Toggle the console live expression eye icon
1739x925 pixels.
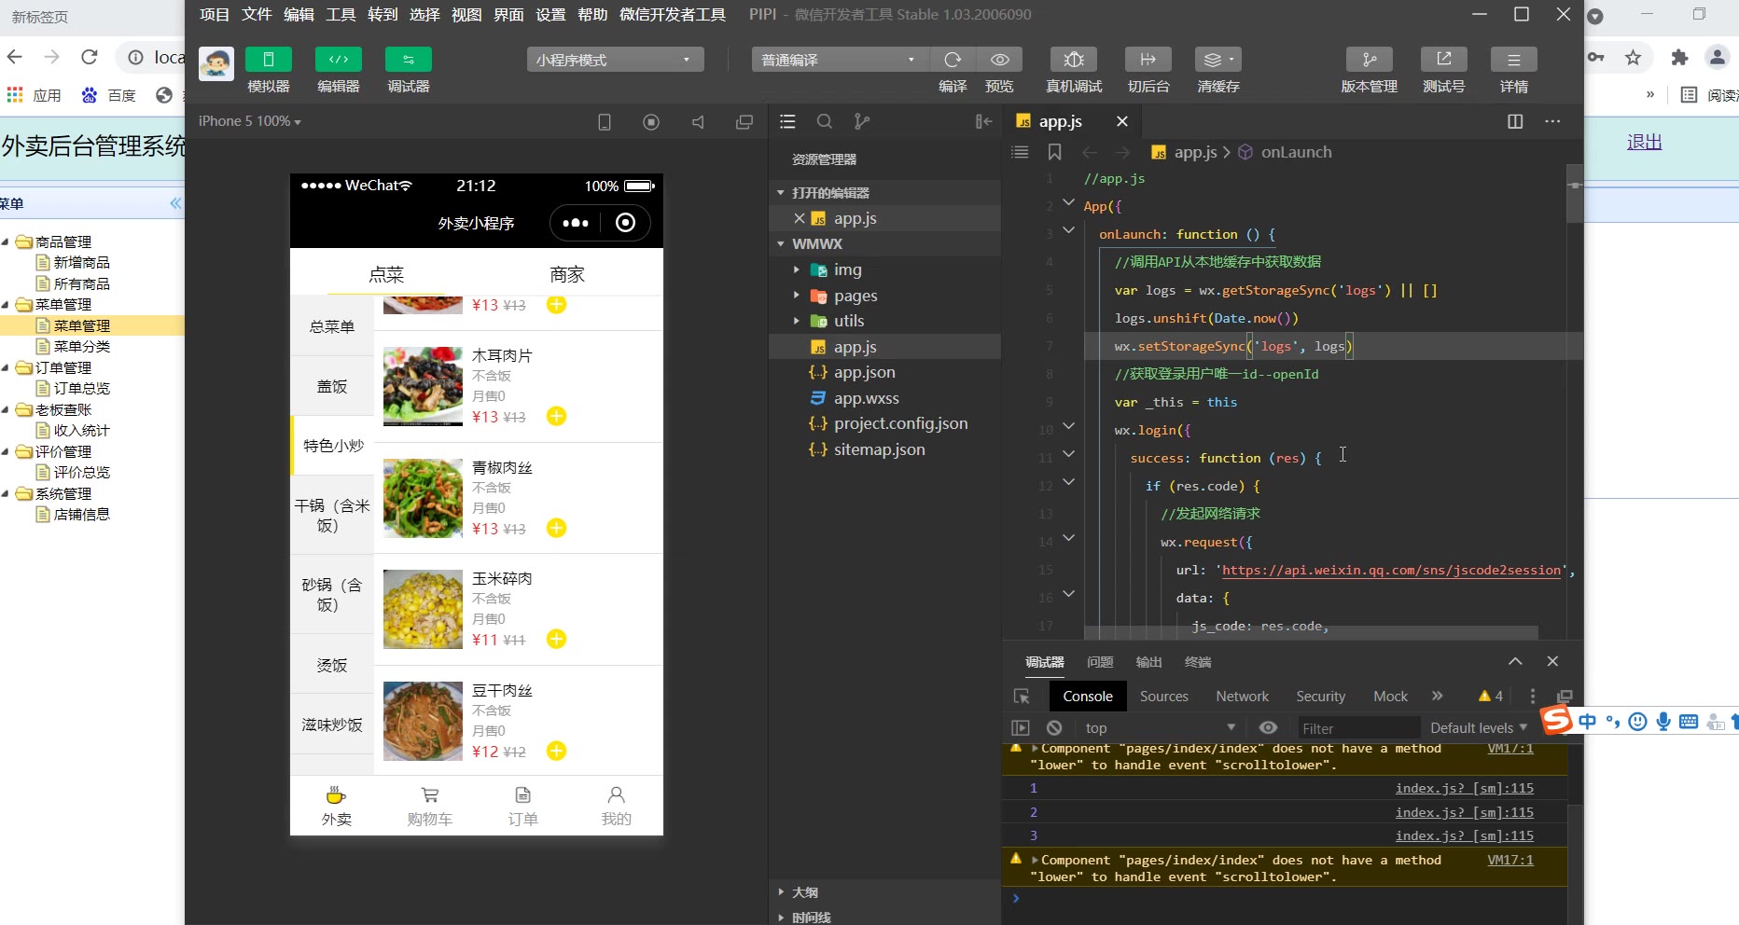[1268, 728]
